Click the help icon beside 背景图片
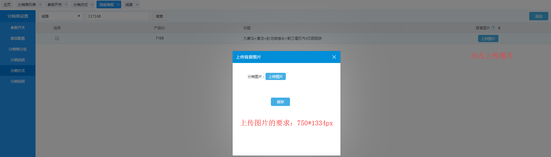This screenshot has width=551, height=157. click(493, 28)
